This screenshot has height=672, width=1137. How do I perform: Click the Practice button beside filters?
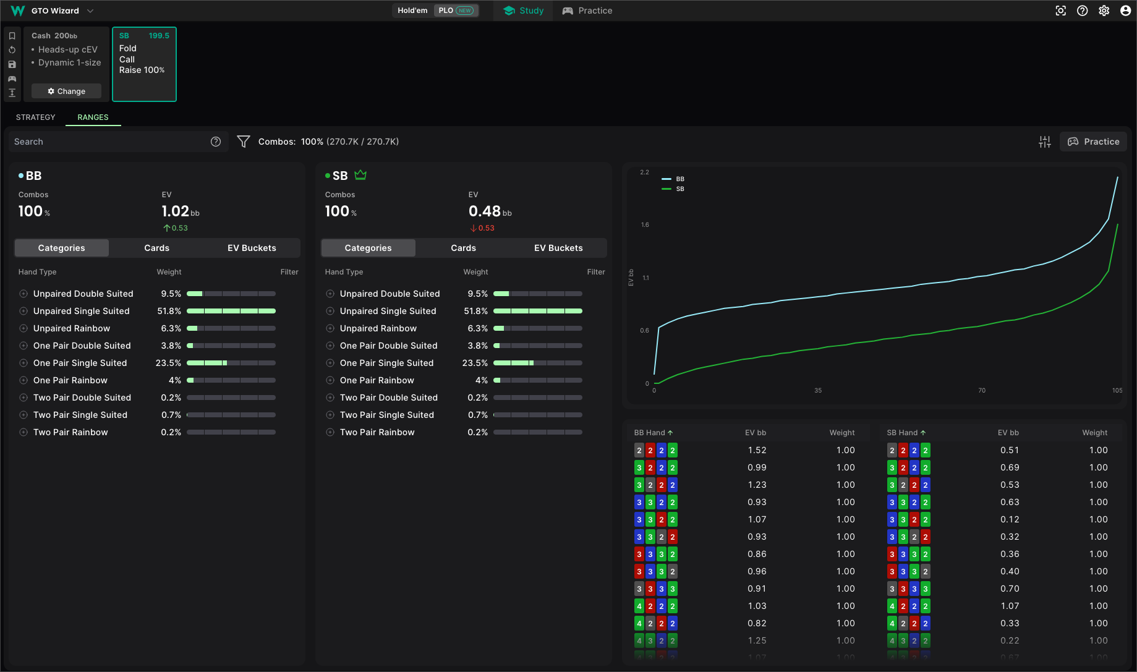[1093, 142]
